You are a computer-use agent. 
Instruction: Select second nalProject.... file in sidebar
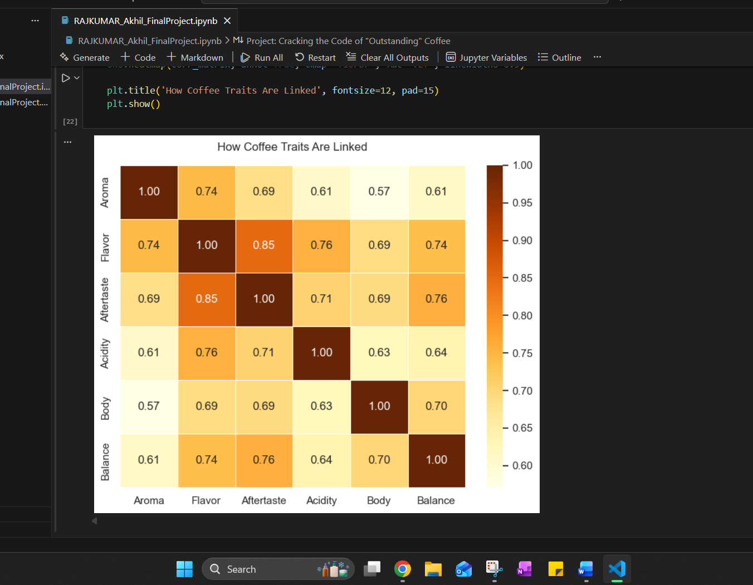[x=25, y=102]
